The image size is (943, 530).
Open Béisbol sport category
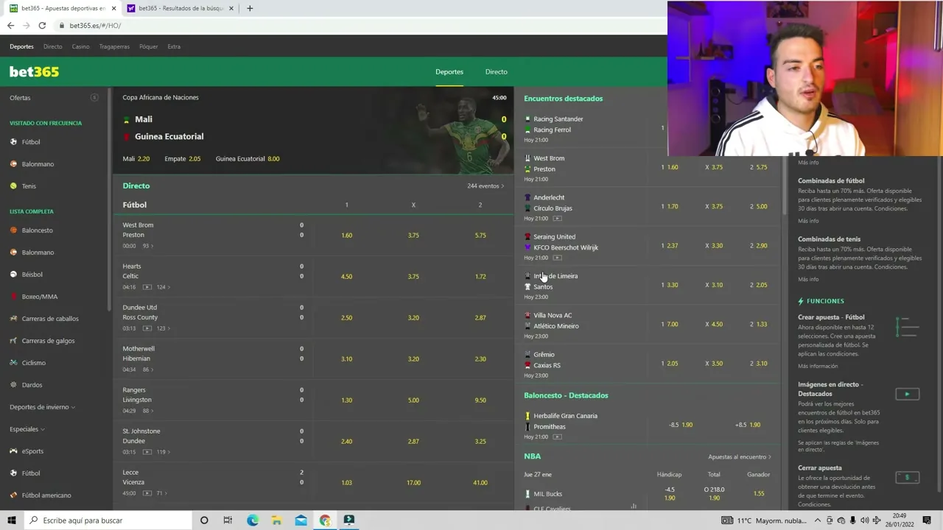tap(32, 275)
